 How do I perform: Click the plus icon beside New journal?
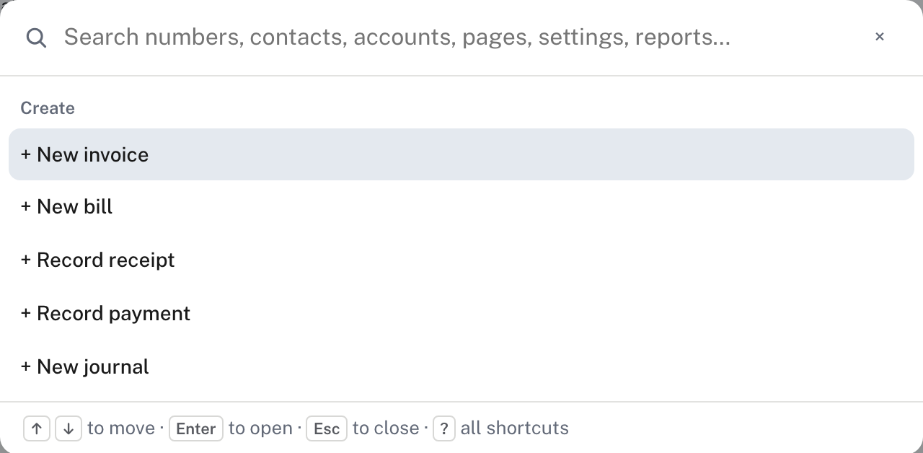pyautogui.click(x=26, y=366)
